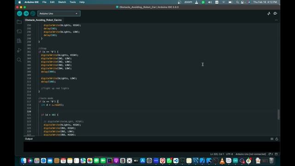Click line number 320 in the gutter
295x166 pixels.
click(x=29, y=112)
